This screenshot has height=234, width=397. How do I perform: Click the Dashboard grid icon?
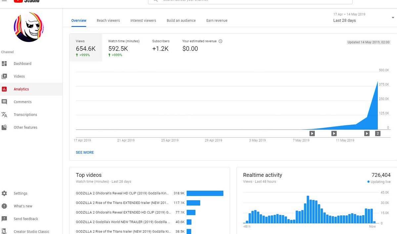point(4,63)
